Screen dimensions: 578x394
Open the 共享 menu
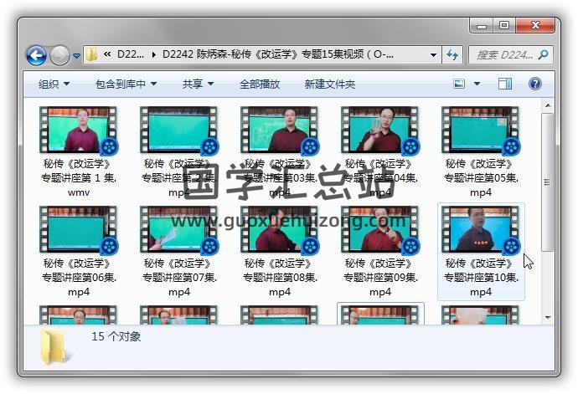198,84
